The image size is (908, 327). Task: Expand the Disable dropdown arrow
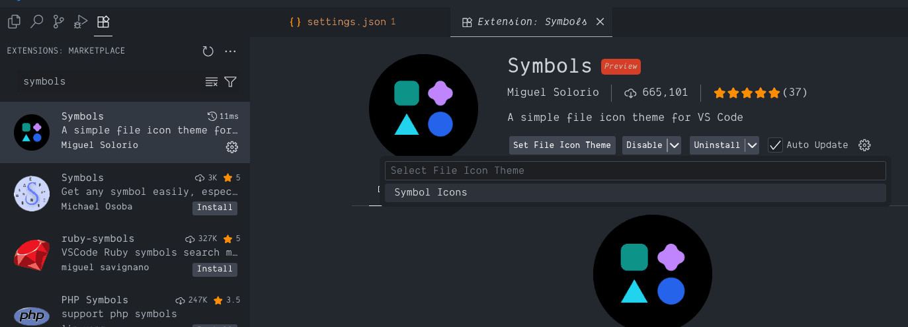[x=673, y=145]
